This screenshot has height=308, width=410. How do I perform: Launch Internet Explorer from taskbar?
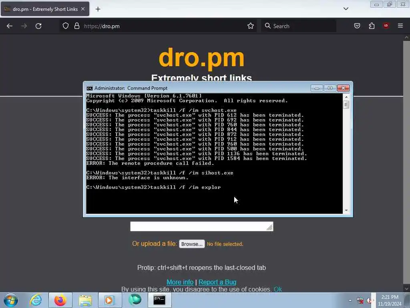[36, 300]
